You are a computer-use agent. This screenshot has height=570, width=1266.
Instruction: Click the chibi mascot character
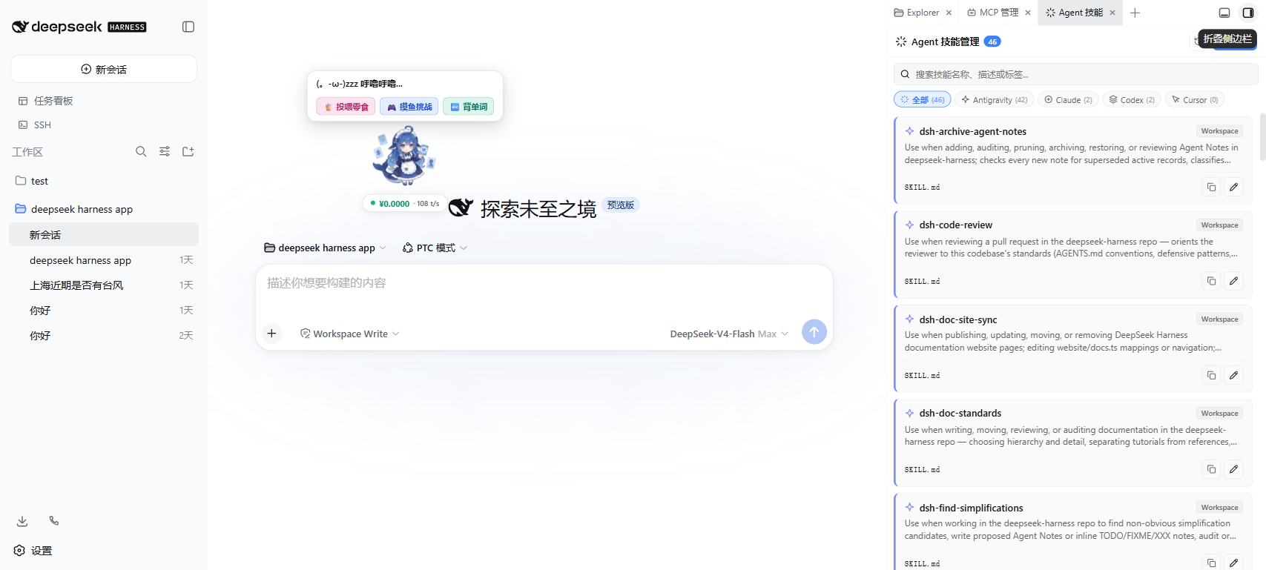point(404,156)
